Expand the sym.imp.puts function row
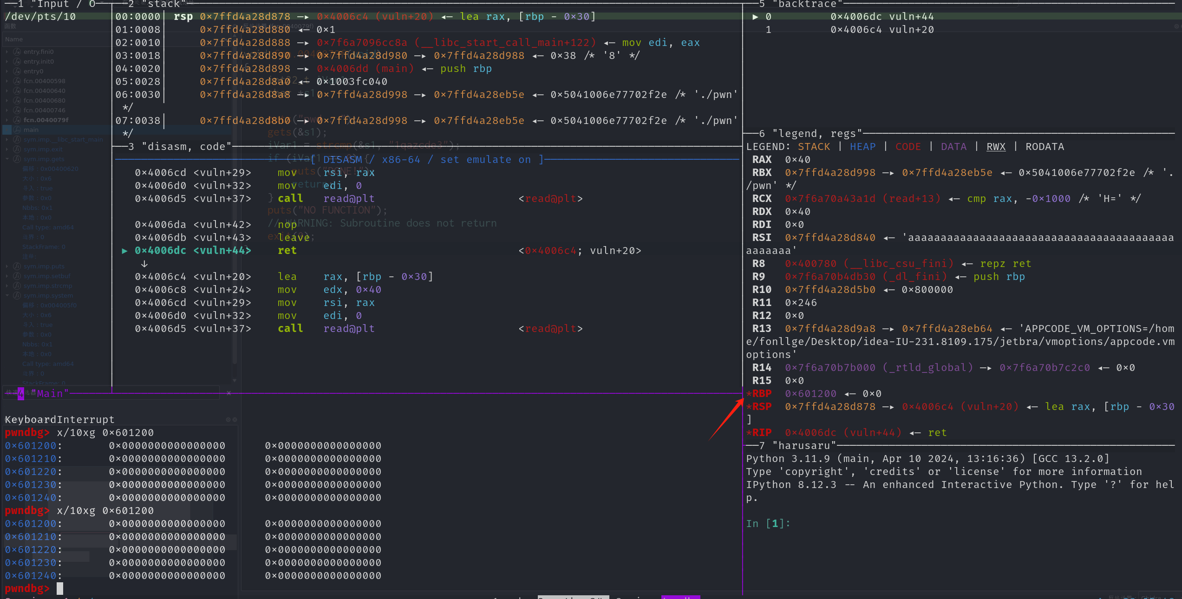Viewport: 1182px width, 599px height. click(x=7, y=266)
